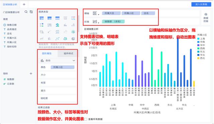
Task: Pick the dotted list chart icon
Action: point(41,25)
